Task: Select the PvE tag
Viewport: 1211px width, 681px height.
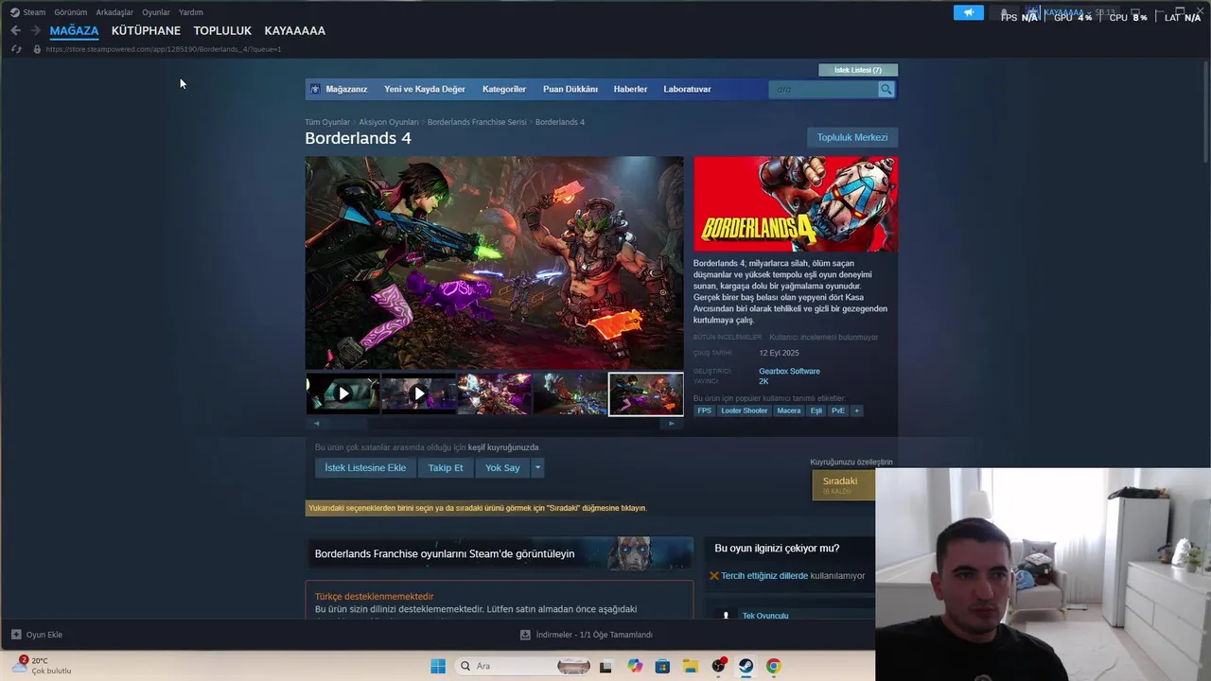Action: (837, 410)
